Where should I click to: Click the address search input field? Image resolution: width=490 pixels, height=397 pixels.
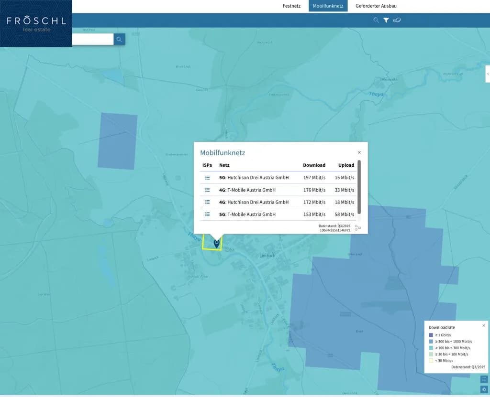point(93,39)
